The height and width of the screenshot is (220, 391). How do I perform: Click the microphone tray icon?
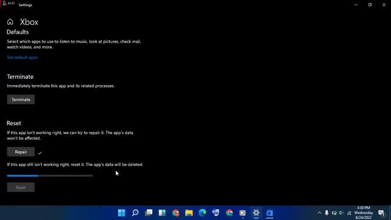(x=327, y=213)
